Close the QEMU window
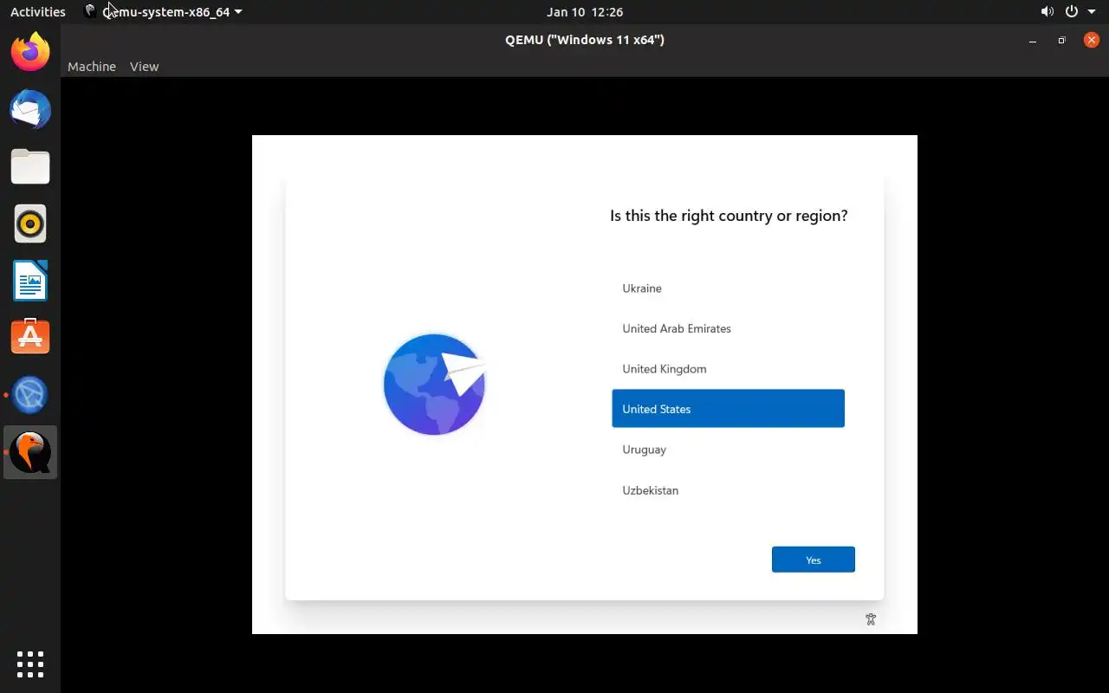Screen dimensions: 1109x693 point(1092,40)
